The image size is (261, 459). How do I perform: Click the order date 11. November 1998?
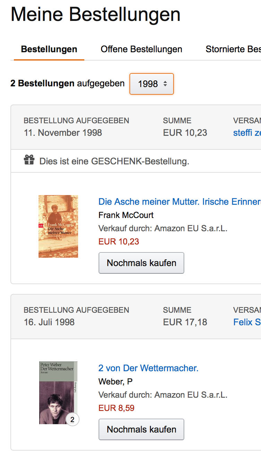pyautogui.click(x=63, y=133)
